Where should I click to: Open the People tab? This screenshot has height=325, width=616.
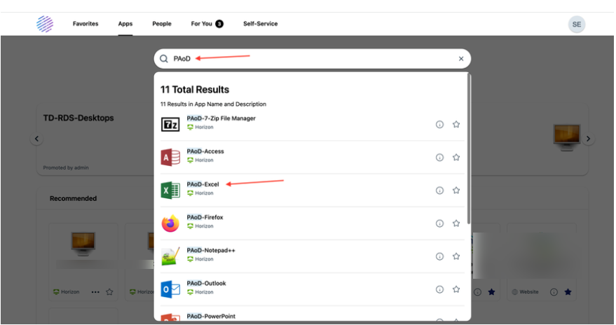[x=162, y=24]
